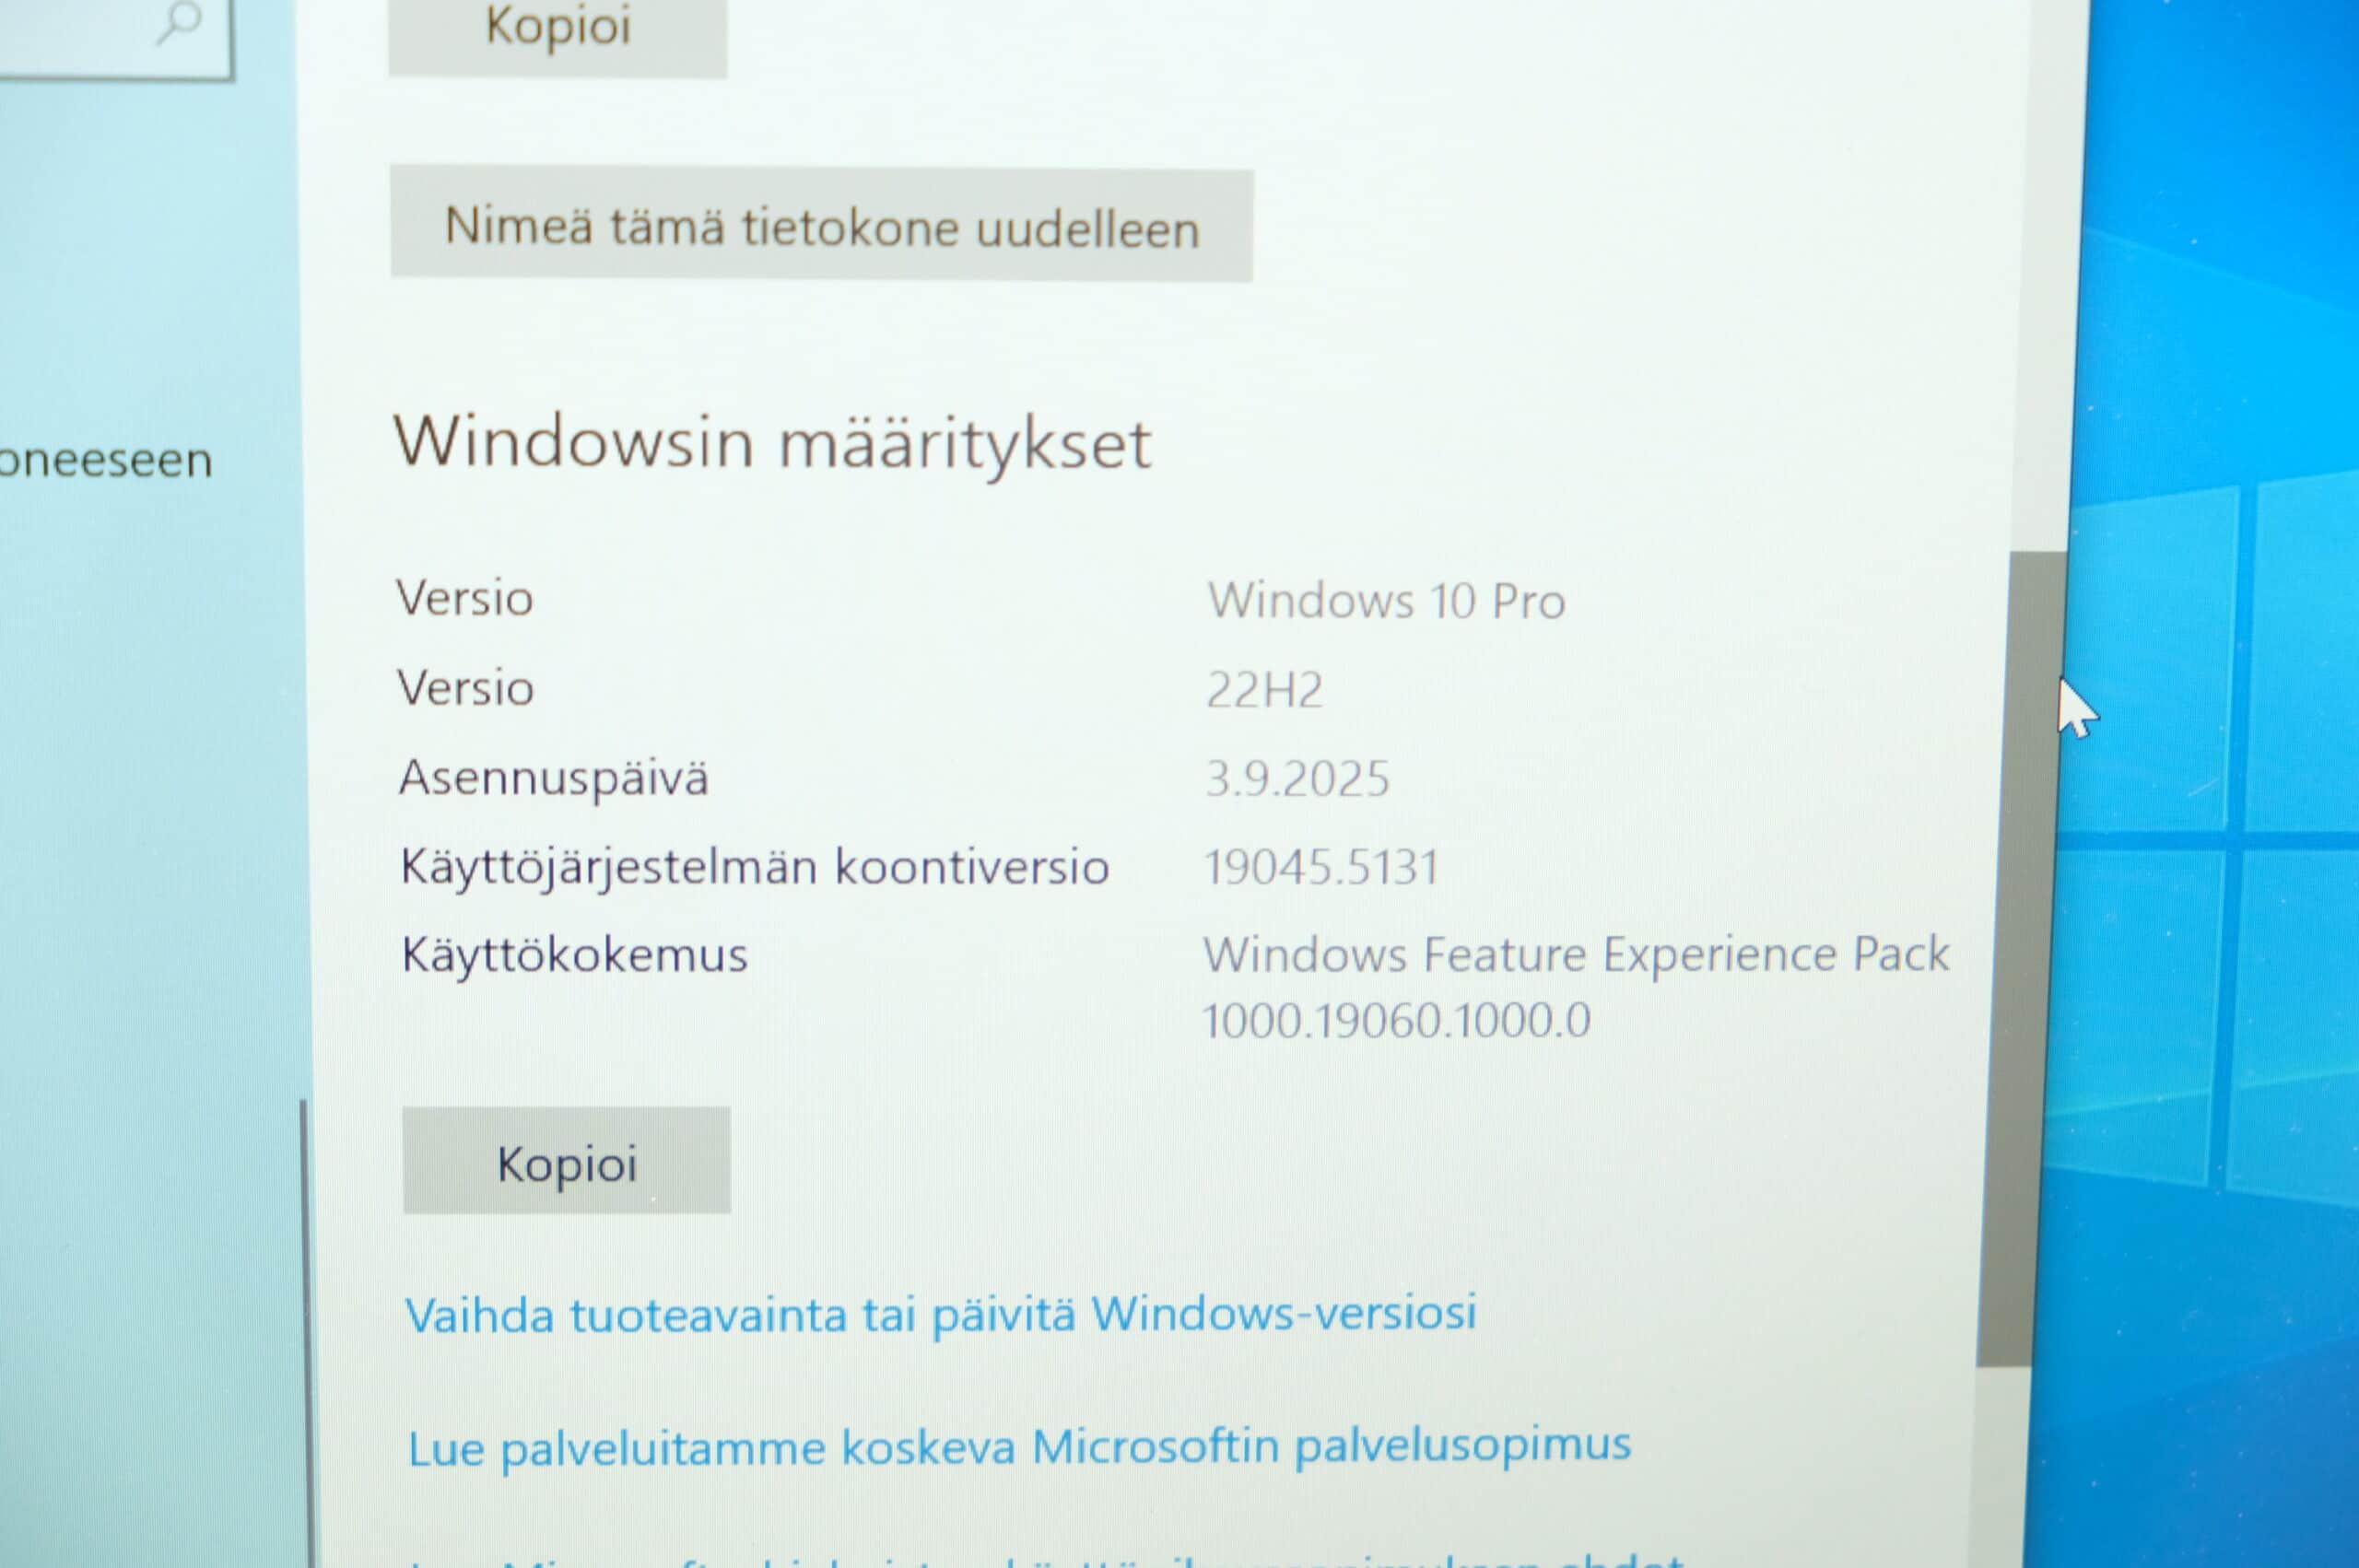Viewport: 2359px width, 1568px height.
Task: Click the Kopioi button below Käyttökokemus
Action: coord(566,1161)
